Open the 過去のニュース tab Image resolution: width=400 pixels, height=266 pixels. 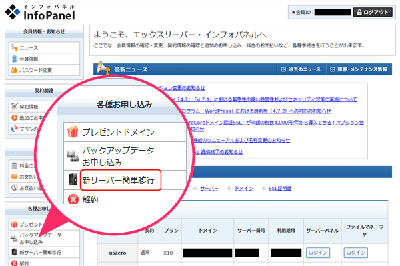301,69
